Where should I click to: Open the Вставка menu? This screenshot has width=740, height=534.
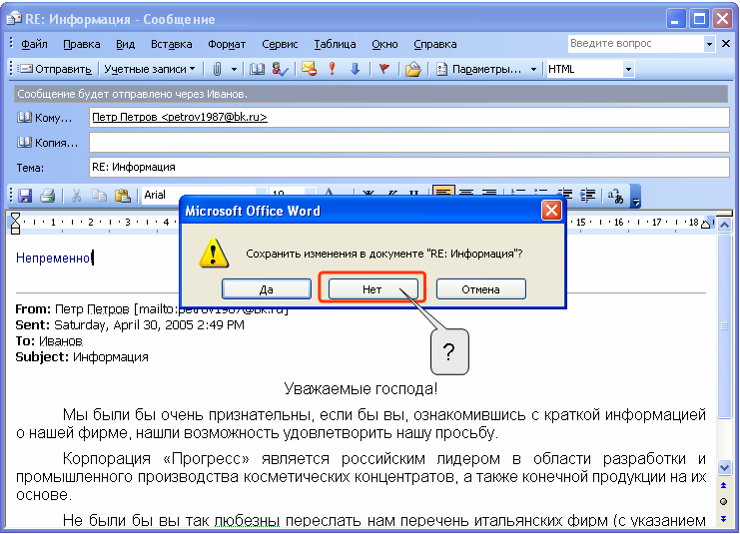[x=172, y=44]
